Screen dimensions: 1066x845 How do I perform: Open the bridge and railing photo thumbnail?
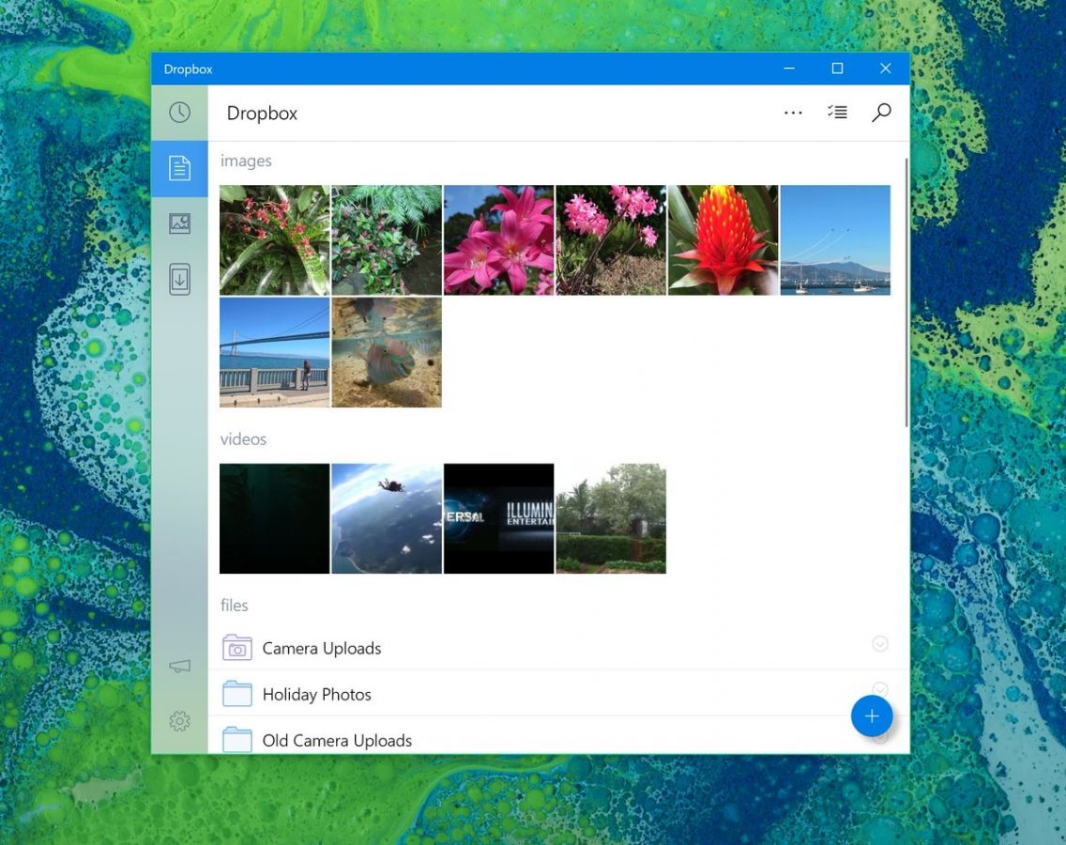(x=275, y=352)
